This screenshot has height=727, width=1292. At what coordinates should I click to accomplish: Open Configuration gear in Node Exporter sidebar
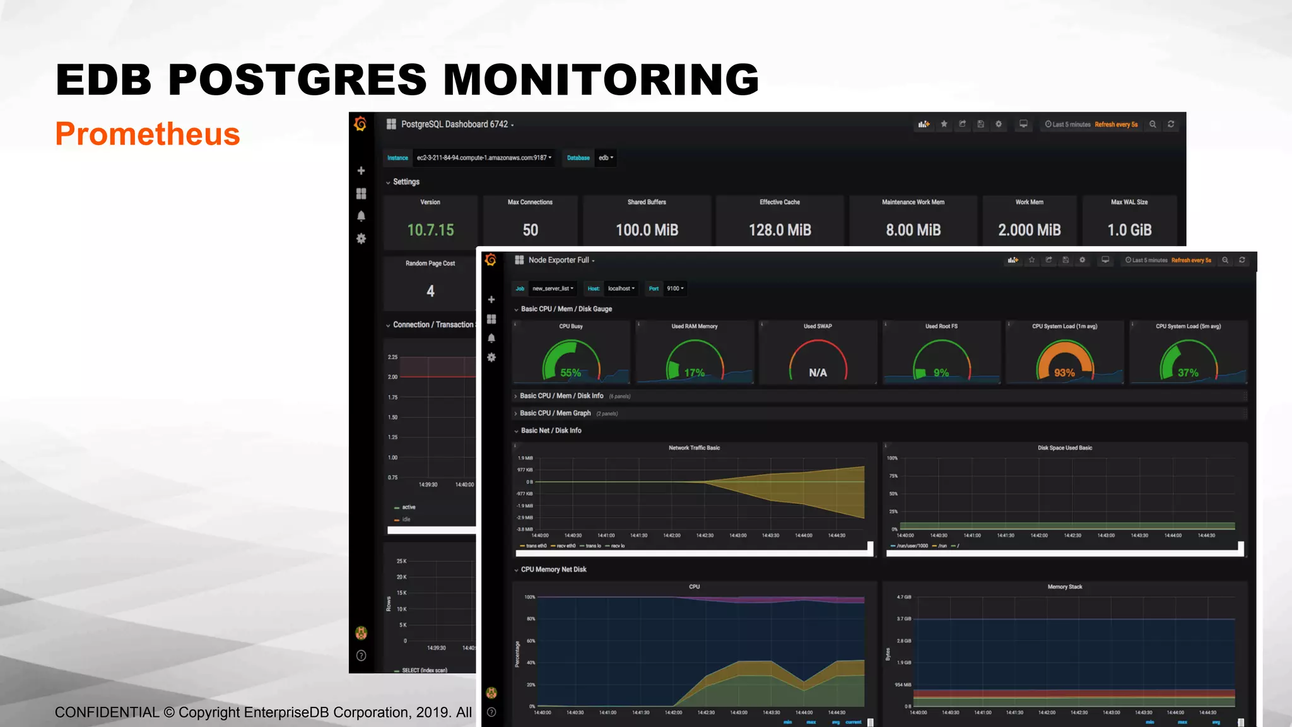[x=491, y=357]
